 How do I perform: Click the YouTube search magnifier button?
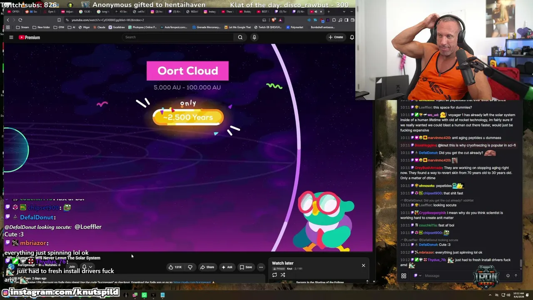coord(240,37)
